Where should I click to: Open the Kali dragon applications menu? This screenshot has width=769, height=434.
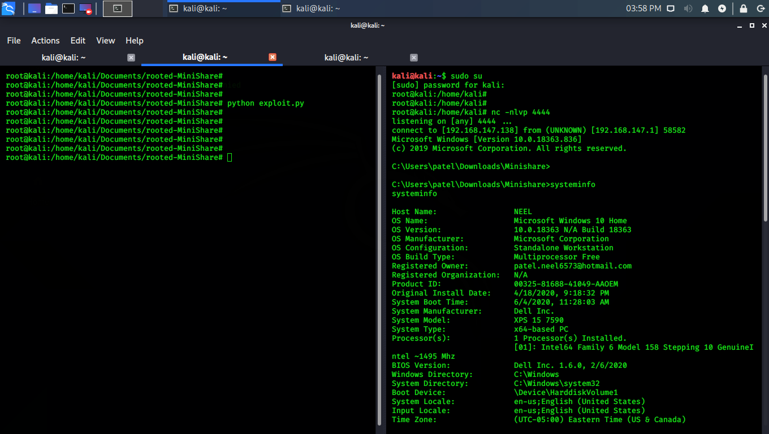(x=10, y=8)
